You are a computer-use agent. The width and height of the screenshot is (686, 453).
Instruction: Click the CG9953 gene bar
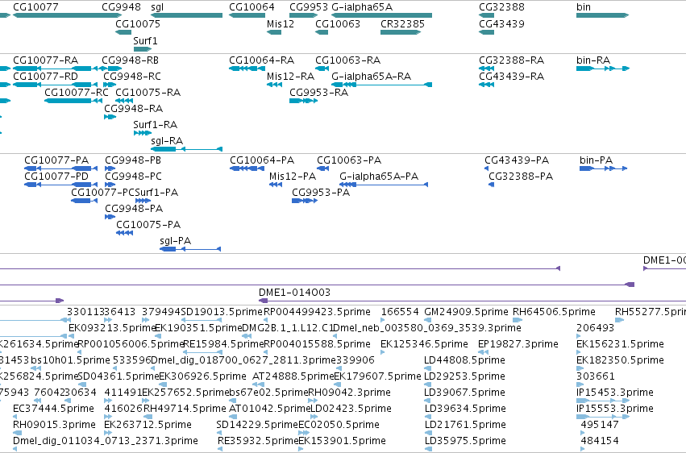(x=304, y=15)
